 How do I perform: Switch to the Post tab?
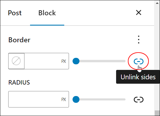pyautogui.click(x=15, y=13)
